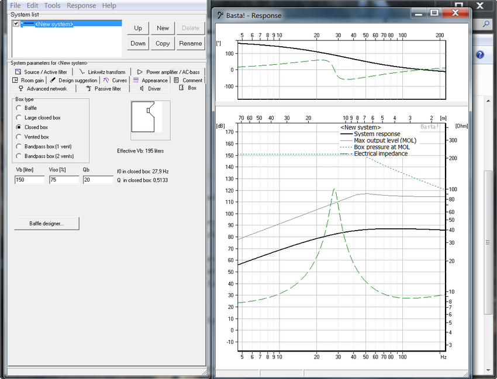
Task: Click 'System response' in the graph legend
Action: click(x=377, y=134)
